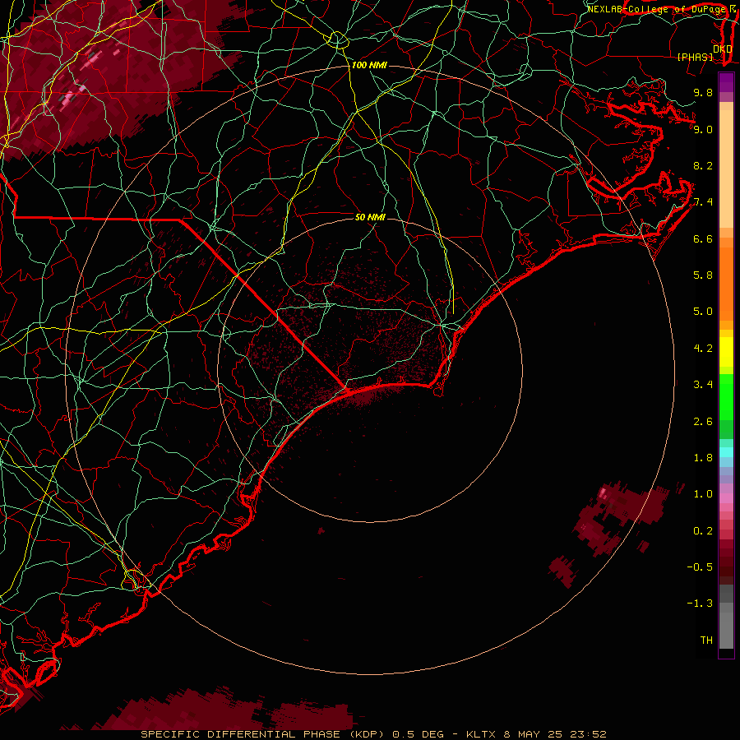Click the 9.0 legend value
740x740 pixels.
pyautogui.click(x=703, y=129)
